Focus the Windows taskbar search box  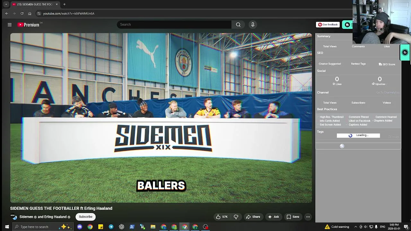[x=43, y=227]
